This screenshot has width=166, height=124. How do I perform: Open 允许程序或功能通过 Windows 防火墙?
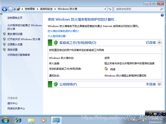pyautogui.click(x=24, y=27)
